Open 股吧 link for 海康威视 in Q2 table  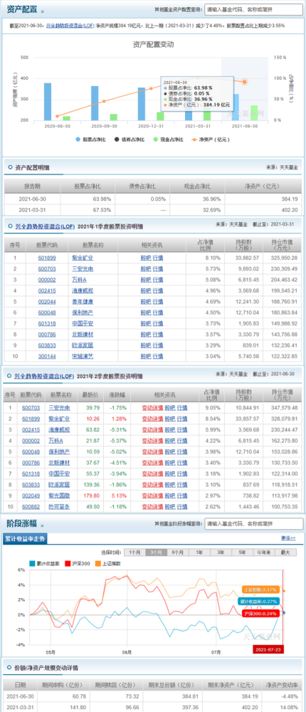tap(169, 429)
